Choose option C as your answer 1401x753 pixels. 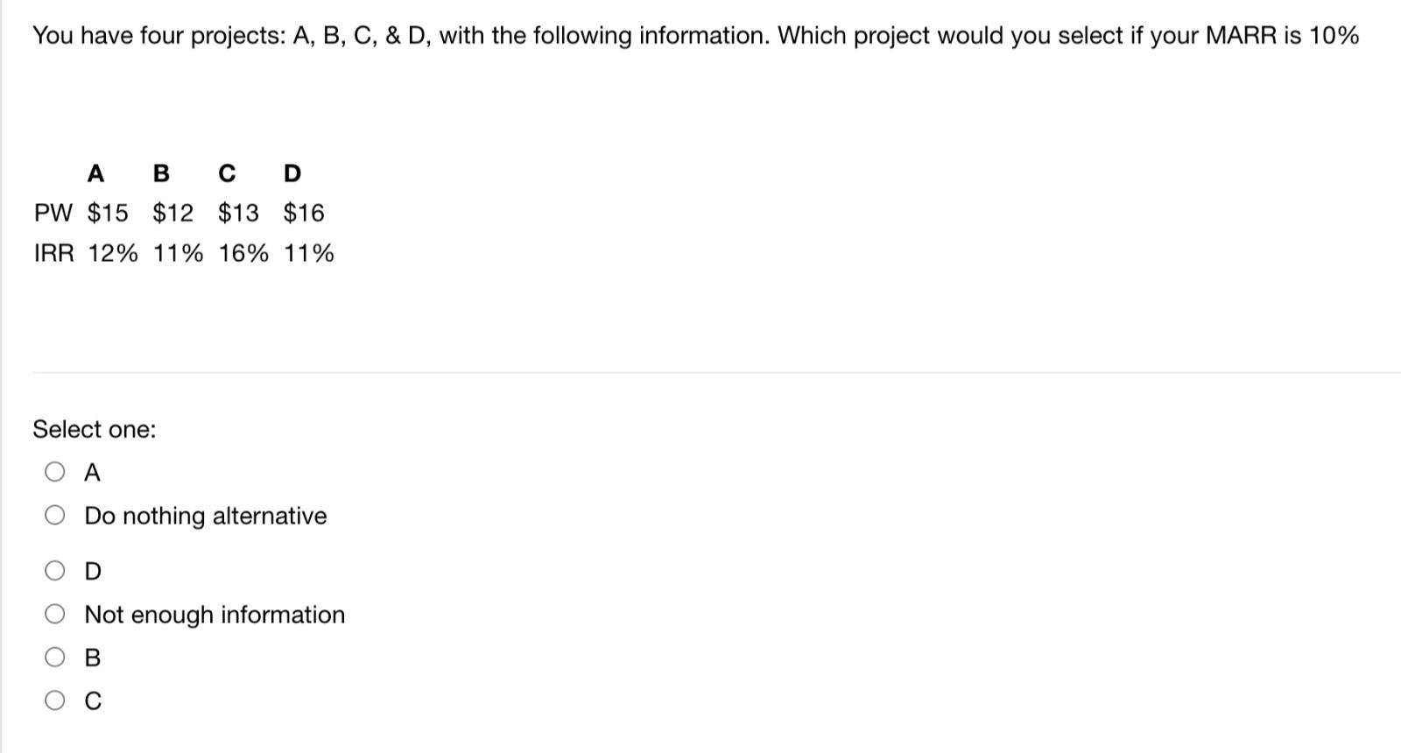pos(54,700)
